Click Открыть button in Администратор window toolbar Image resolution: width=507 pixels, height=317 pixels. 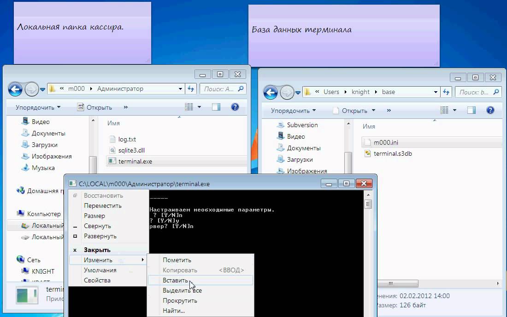(95, 107)
